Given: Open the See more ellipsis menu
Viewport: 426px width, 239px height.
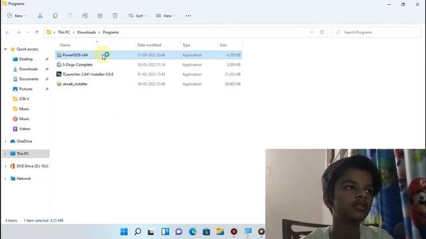Looking at the screenshot, I should 188,16.
